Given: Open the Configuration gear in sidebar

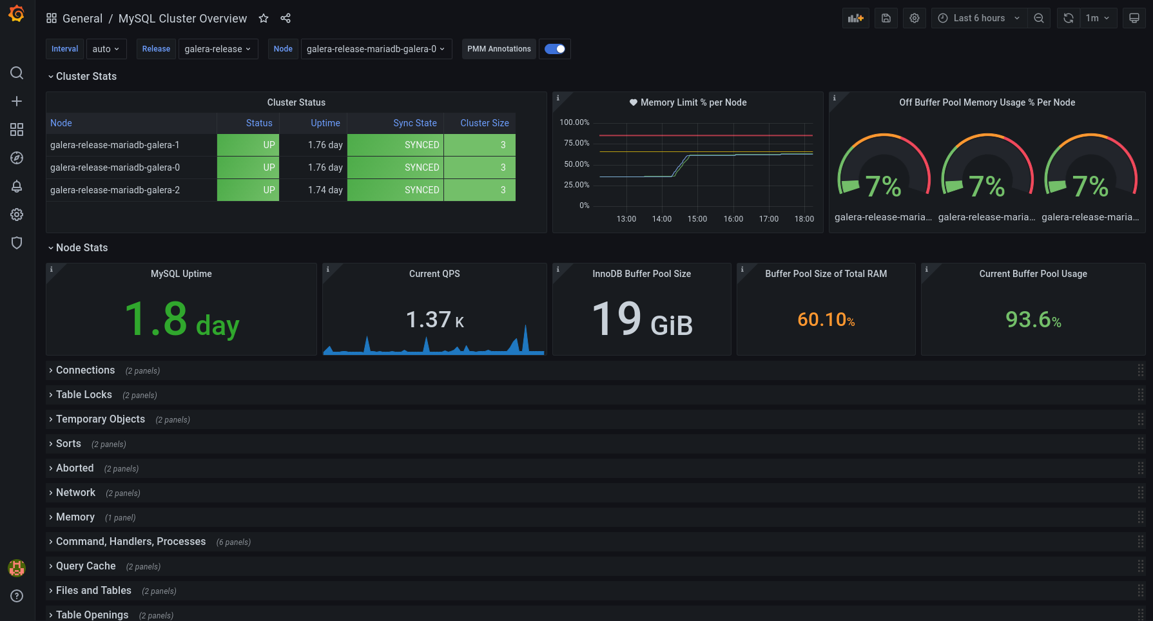Looking at the screenshot, I should pyautogui.click(x=17, y=215).
